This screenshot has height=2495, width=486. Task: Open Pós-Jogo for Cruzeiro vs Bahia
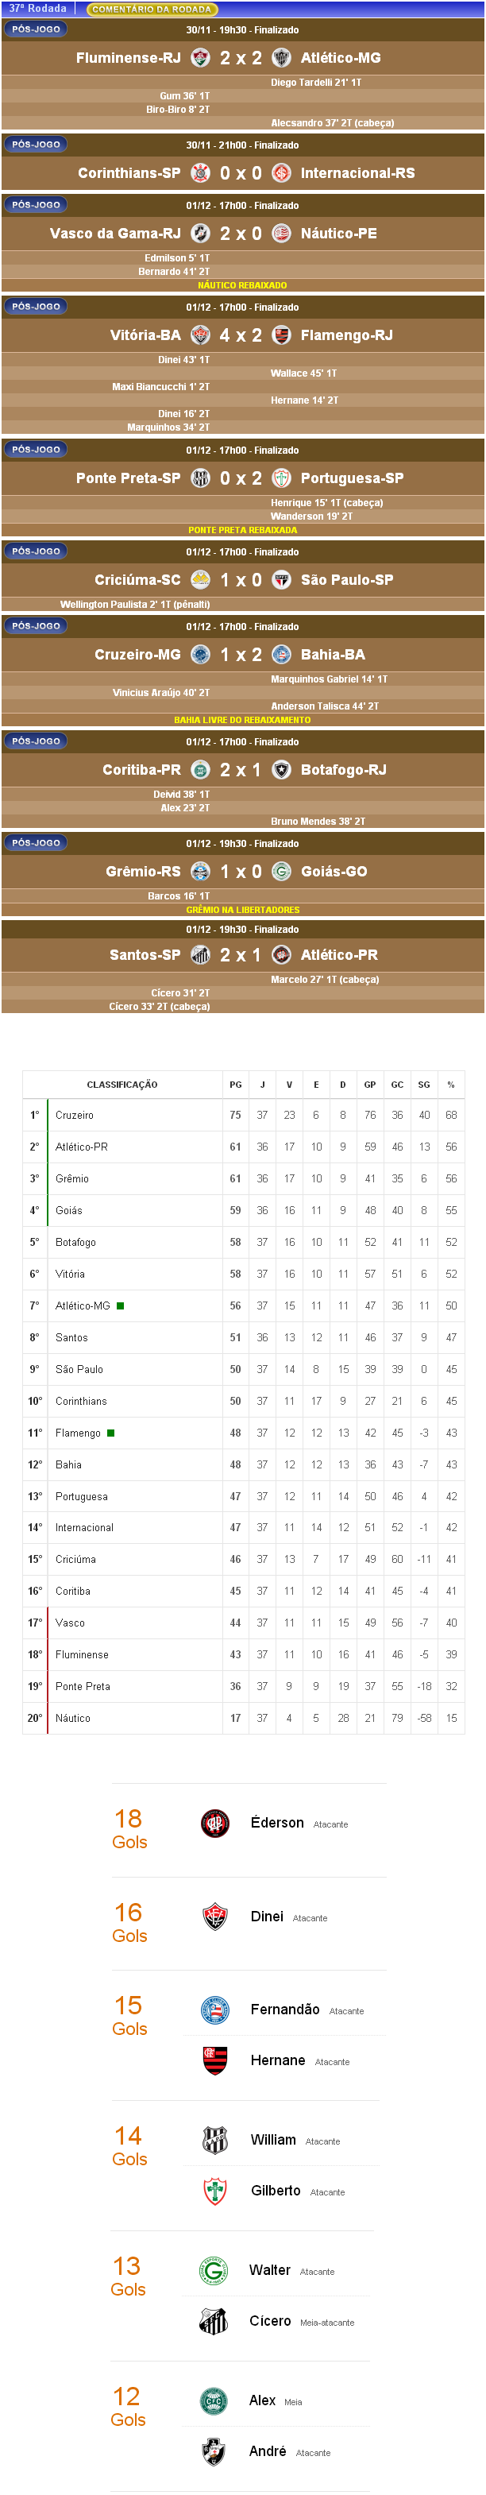[36, 627]
